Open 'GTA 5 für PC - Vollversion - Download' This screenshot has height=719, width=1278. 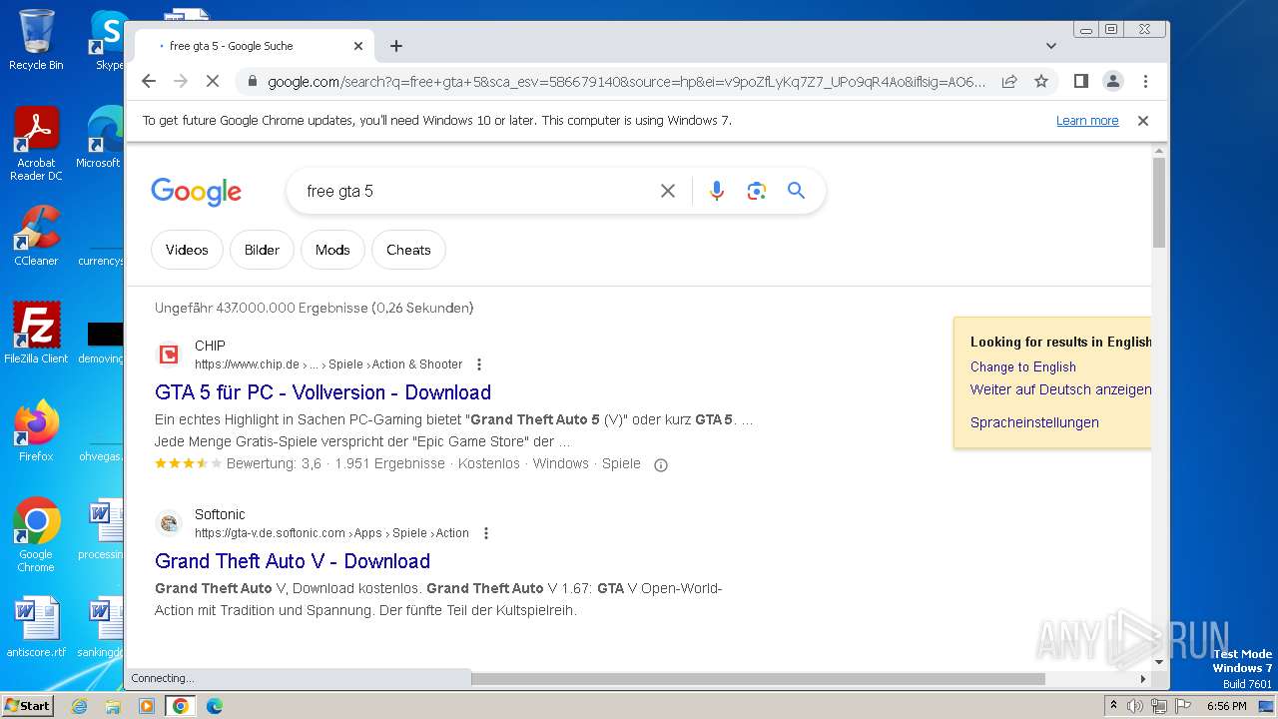click(323, 392)
